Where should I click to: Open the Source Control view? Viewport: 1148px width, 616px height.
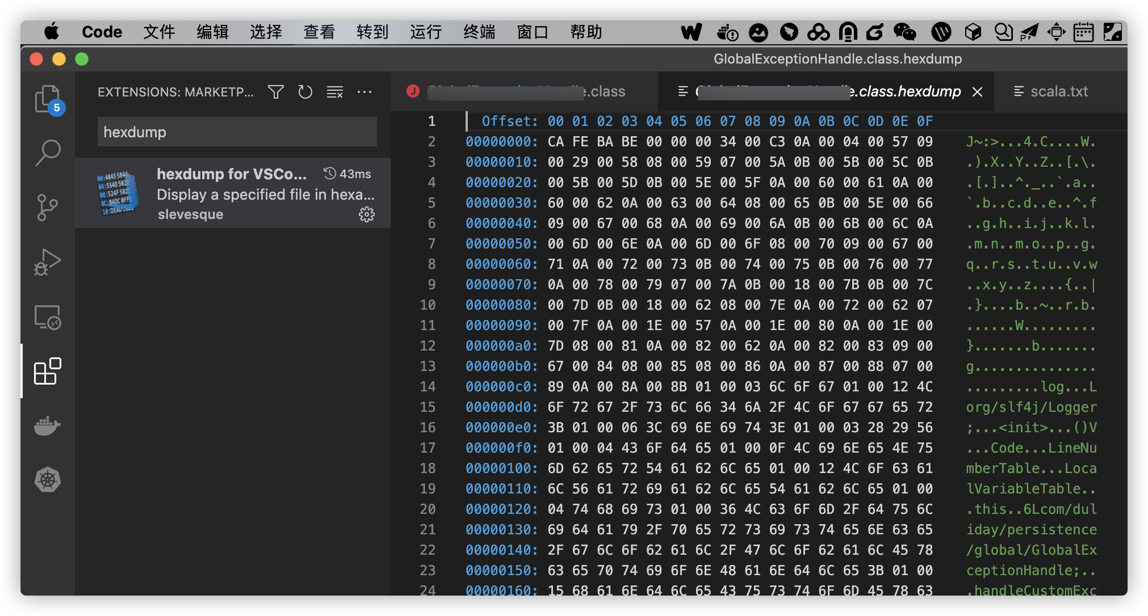click(x=48, y=207)
